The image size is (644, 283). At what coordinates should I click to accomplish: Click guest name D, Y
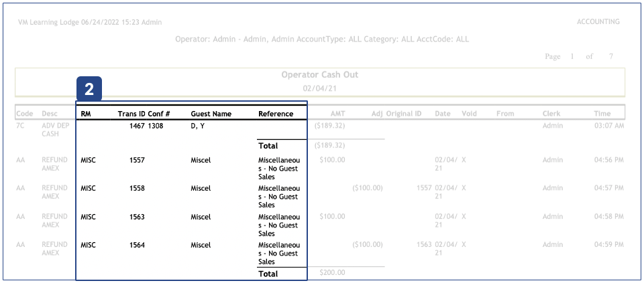click(198, 125)
